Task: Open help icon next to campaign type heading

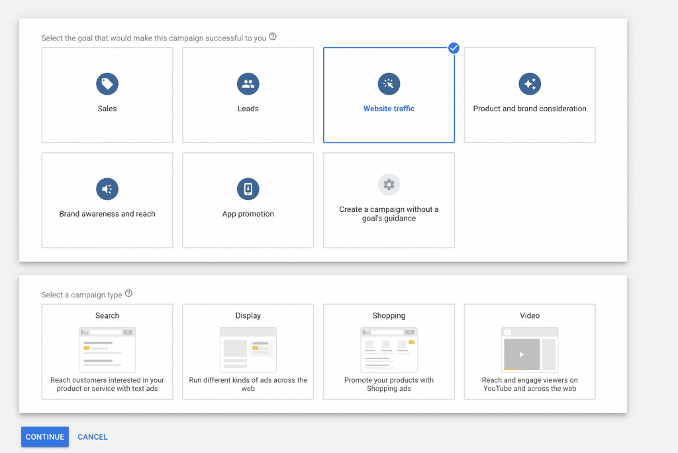Action: point(129,293)
